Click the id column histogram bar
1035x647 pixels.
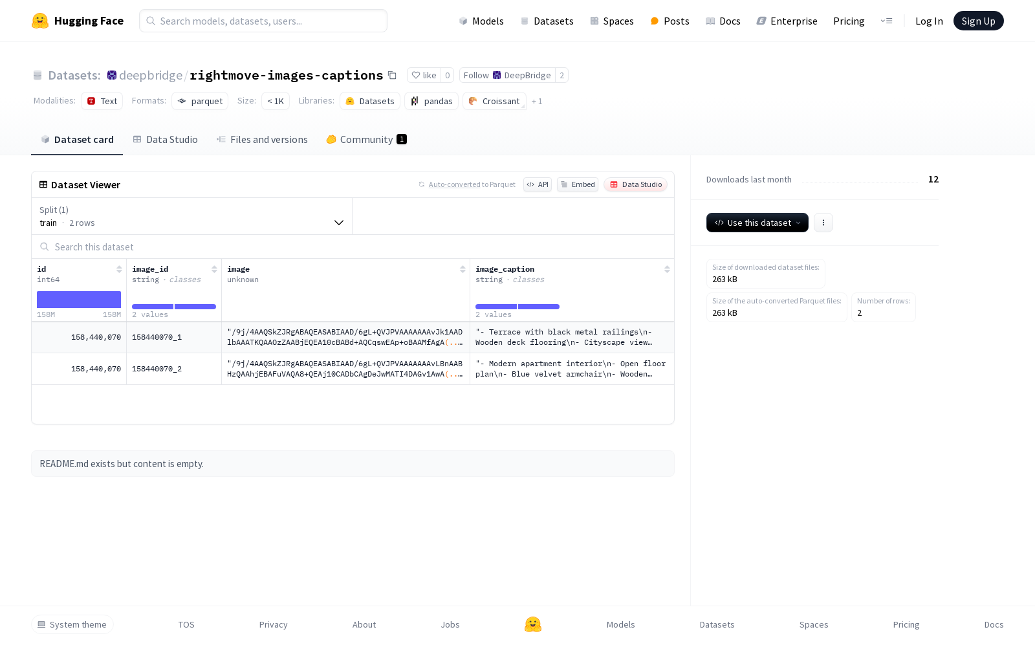point(79,300)
